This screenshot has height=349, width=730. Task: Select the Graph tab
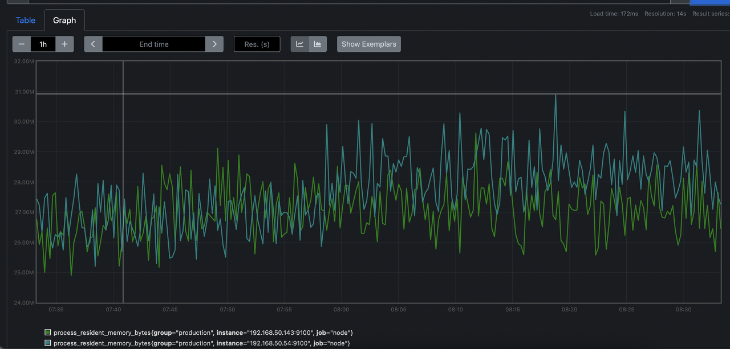pos(64,20)
